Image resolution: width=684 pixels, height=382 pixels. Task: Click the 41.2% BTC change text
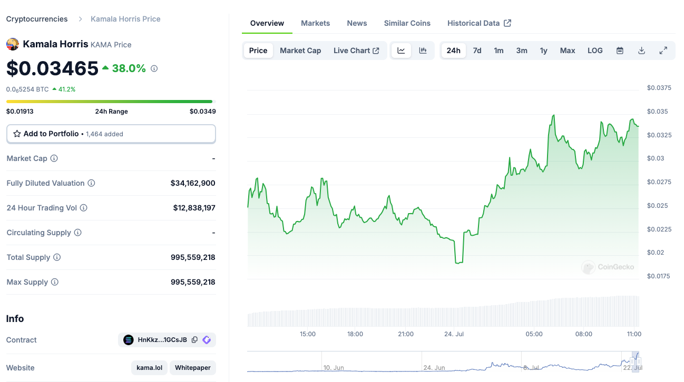coord(67,89)
